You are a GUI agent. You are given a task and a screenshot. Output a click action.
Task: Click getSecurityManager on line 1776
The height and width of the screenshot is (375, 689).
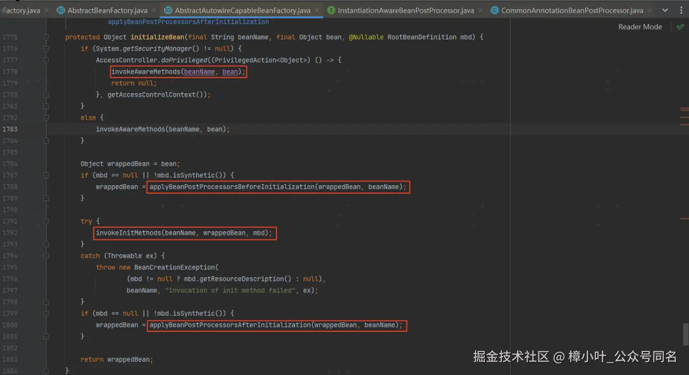(157, 49)
